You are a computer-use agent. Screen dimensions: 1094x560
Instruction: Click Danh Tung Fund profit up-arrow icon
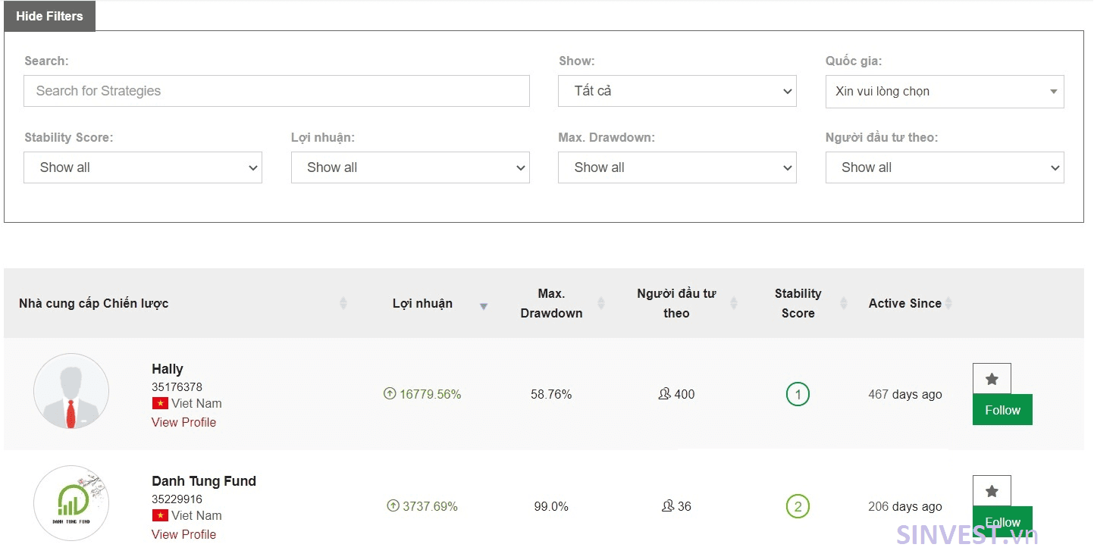point(393,505)
